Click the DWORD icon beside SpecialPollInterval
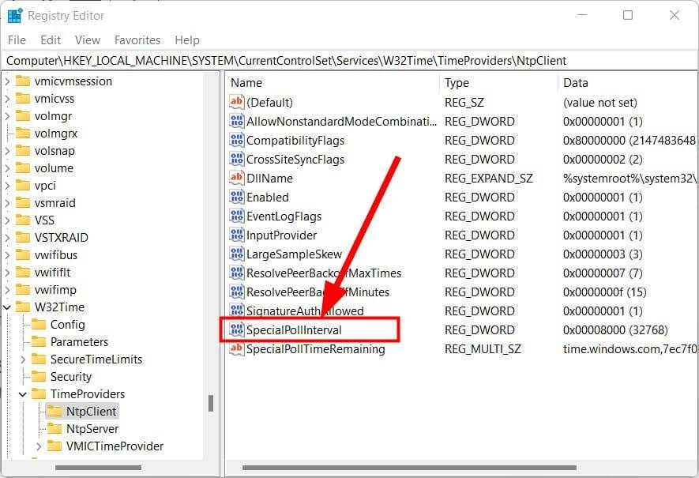This screenshot has height=478, width=699. [236, 329]
